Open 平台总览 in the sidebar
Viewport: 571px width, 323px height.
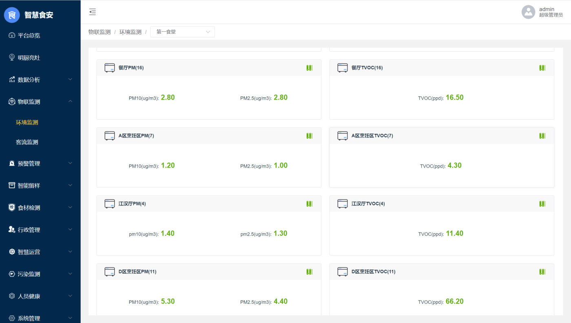29,35
